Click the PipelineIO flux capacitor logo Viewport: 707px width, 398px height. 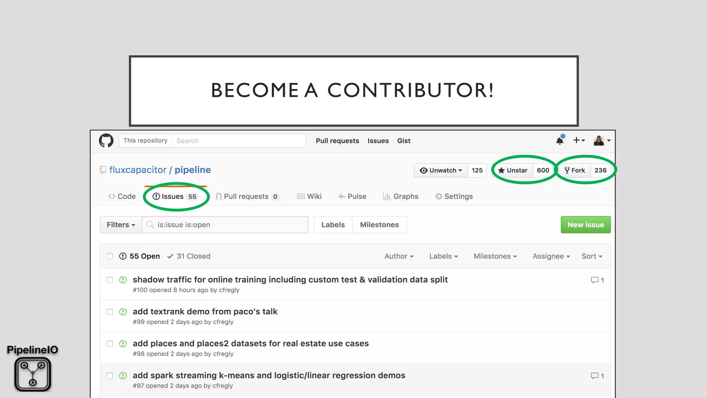coord(33,374)
